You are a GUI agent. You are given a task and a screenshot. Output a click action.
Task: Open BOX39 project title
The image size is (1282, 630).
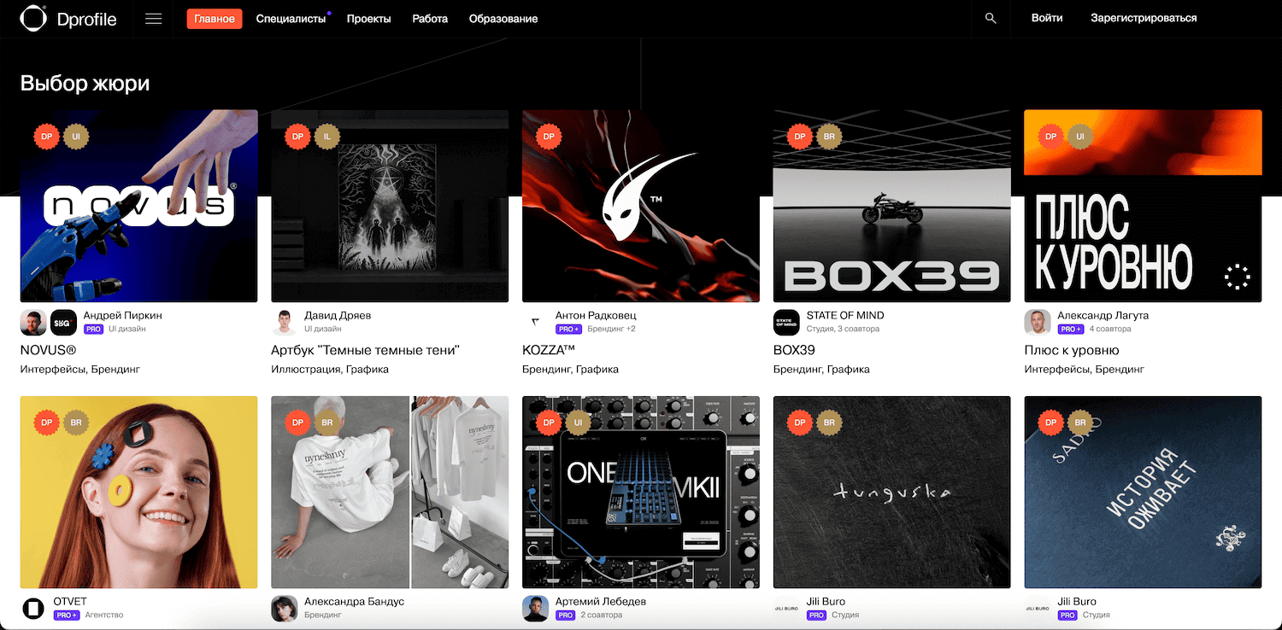pyautogui.click(x=794, y=350)
